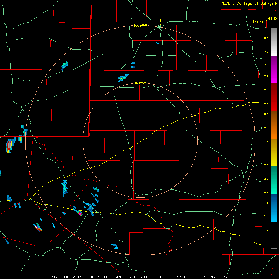
Task: Click the NEXLAB-College of DuPage header text
Action: pos(247,3)
